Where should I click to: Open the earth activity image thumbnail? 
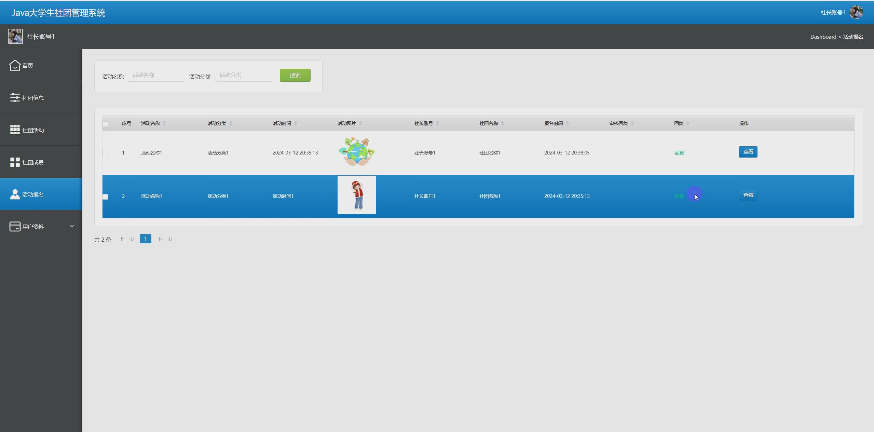coord(356,152)
